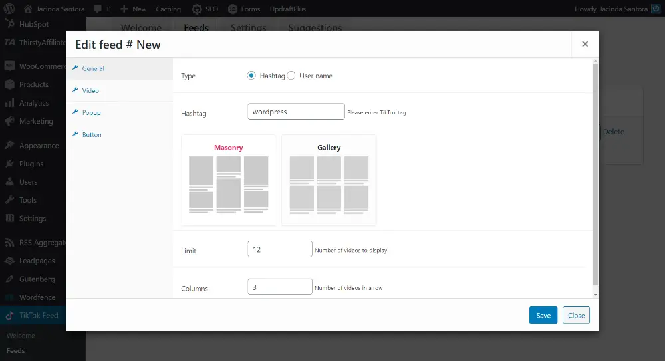This screenshot has width=665, height=361.
Task: Click the Analytics bar chart icon
Action: click(9, 103)
